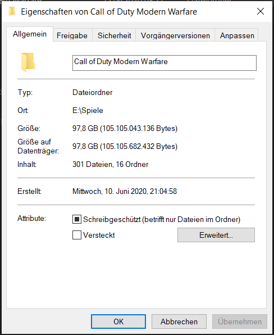Click the Übernehmen button

tap(240, 322)
